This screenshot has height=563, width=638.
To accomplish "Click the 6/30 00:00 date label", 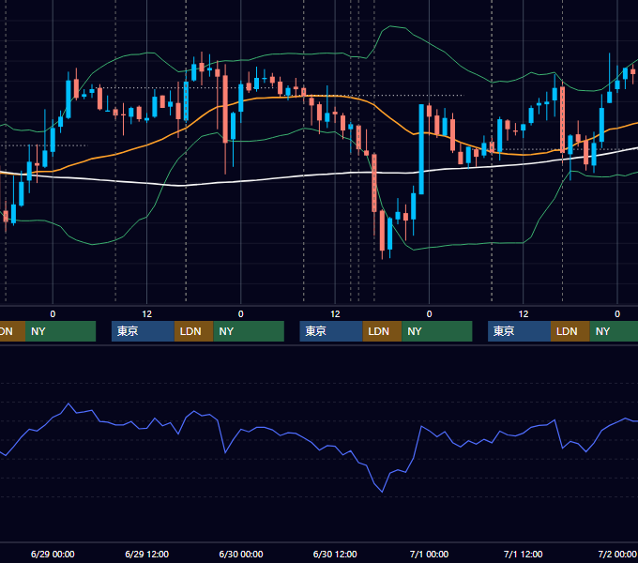I will [241, 554].
